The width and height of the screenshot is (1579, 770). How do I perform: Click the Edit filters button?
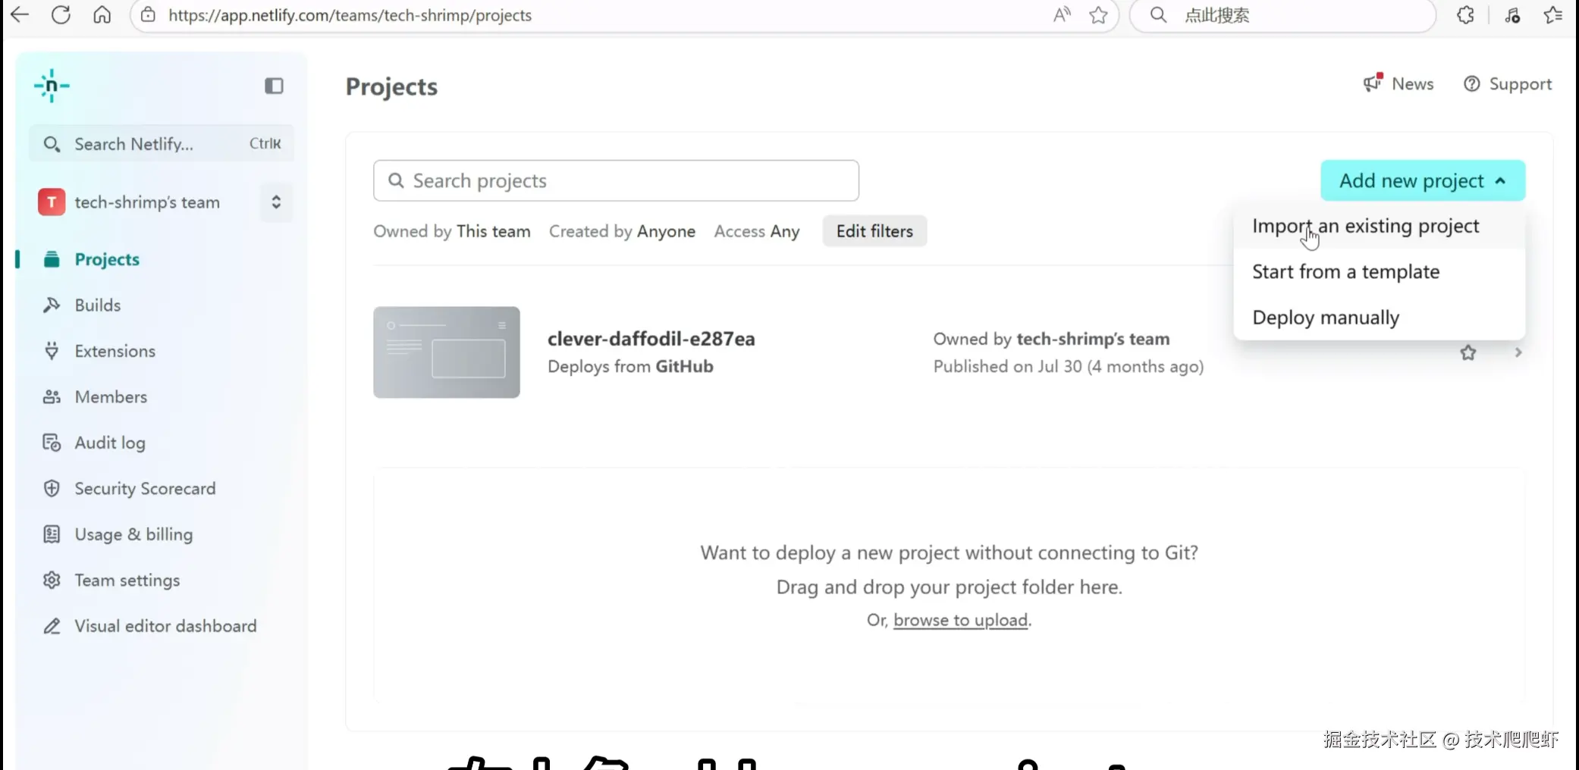point(874,231)
